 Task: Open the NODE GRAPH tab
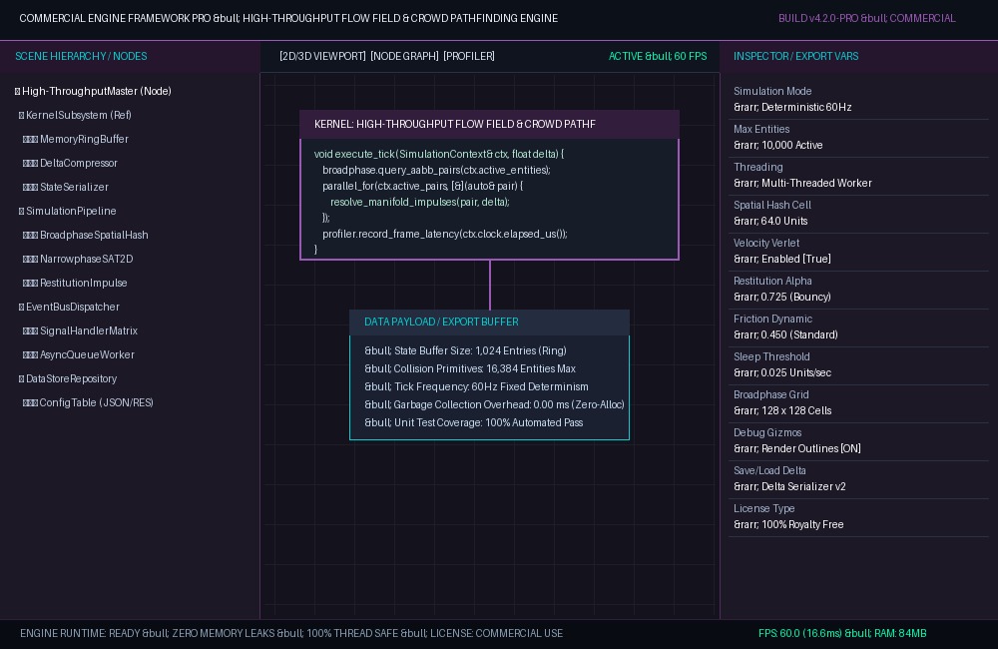tap(405, 56)
